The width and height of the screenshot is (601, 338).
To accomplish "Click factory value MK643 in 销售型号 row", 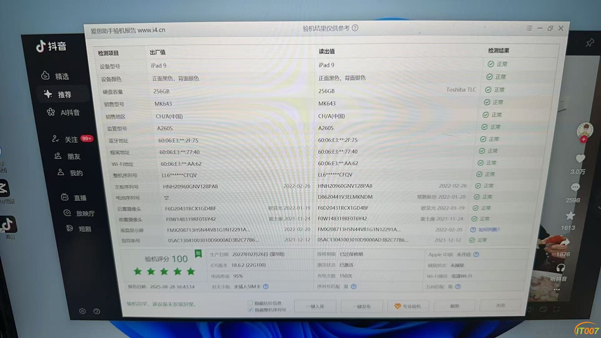I will [x=163, y=104].
